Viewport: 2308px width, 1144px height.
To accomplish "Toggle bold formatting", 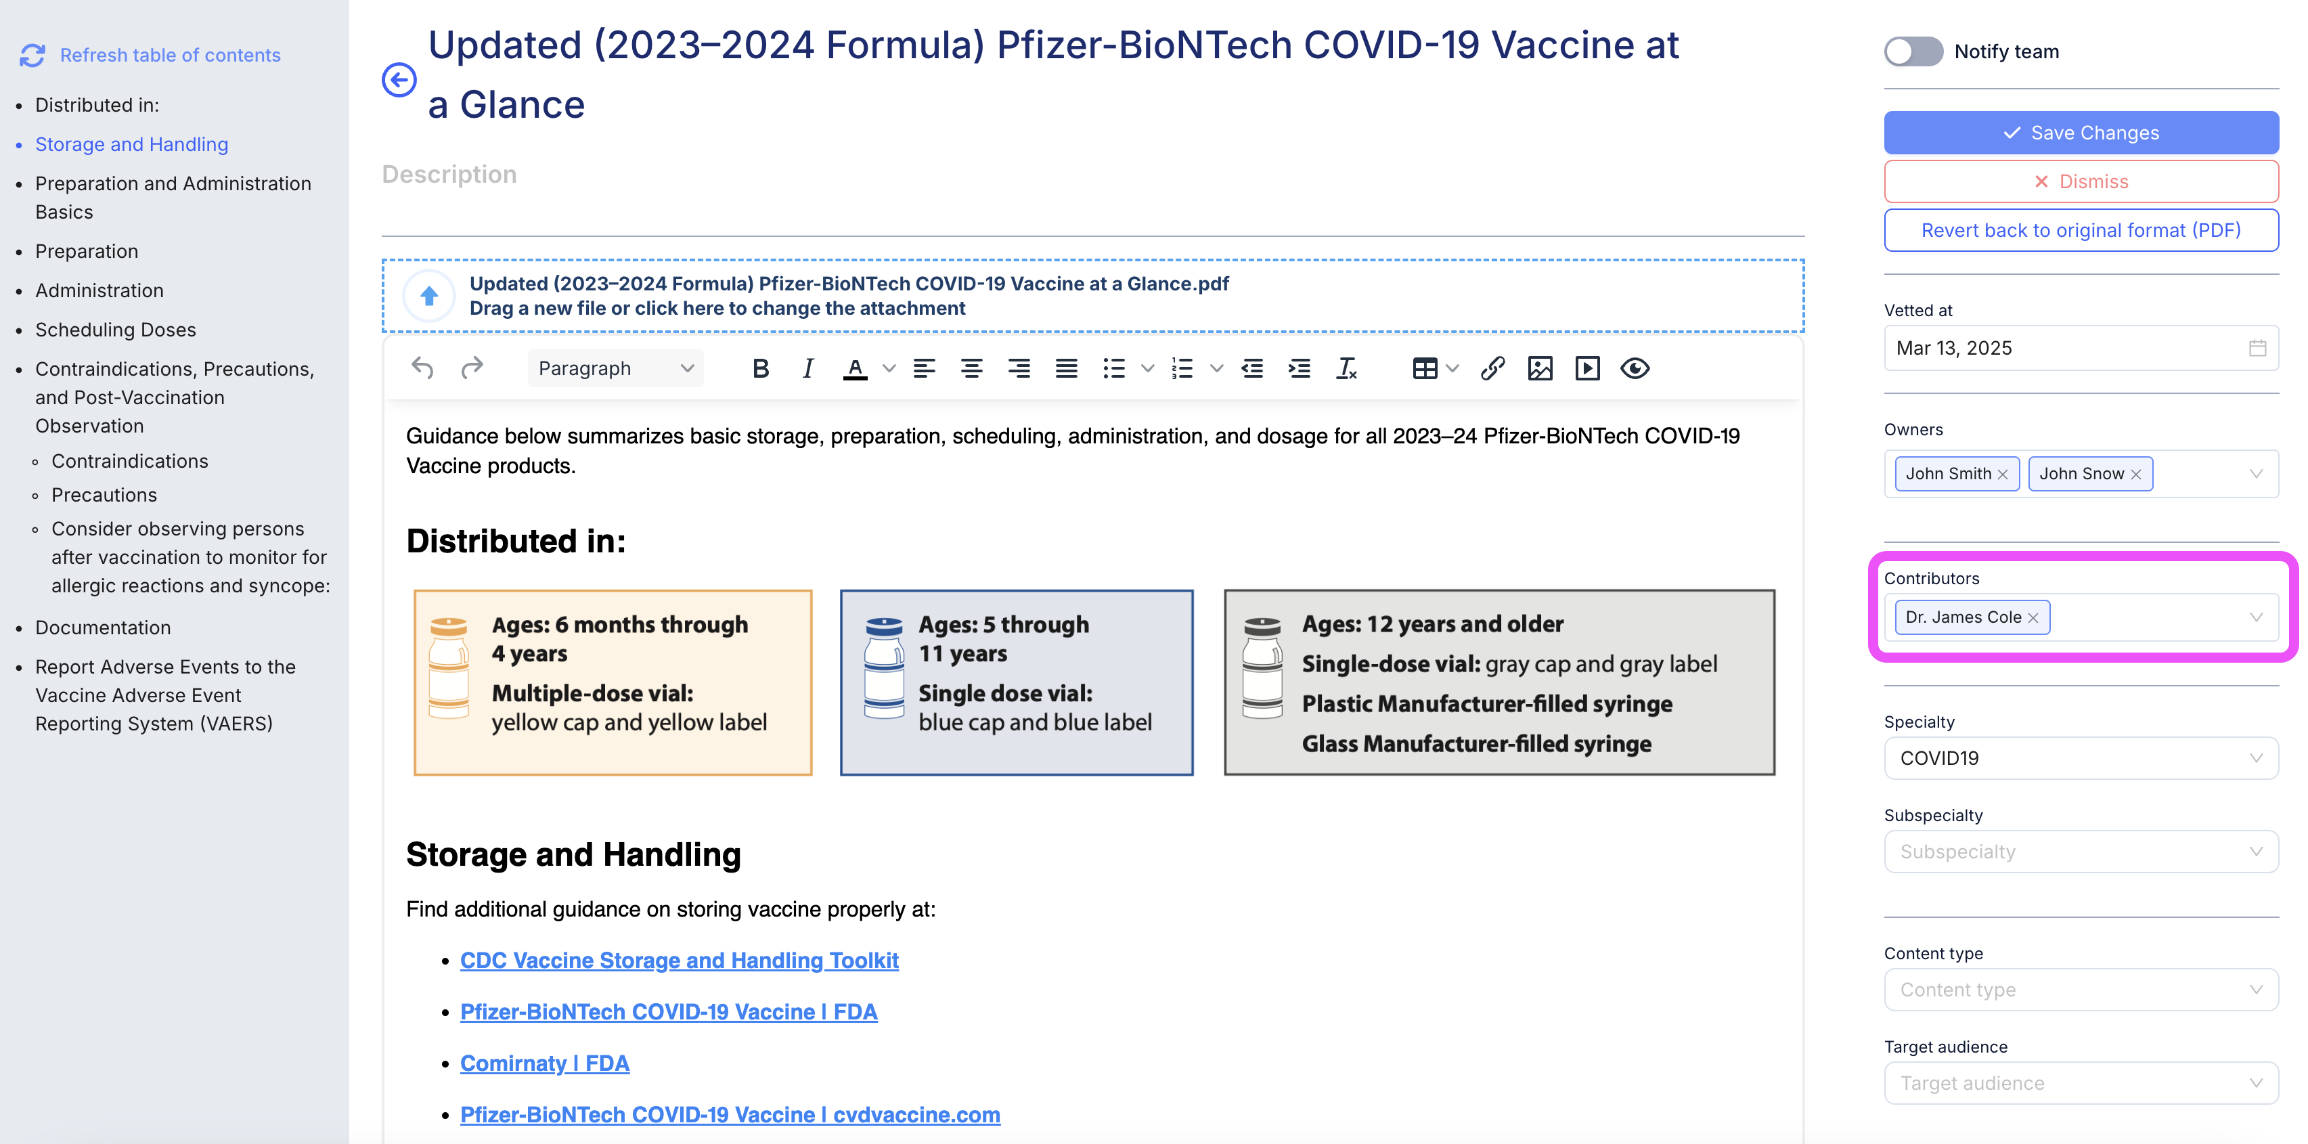I will click(x=761, y=368).
